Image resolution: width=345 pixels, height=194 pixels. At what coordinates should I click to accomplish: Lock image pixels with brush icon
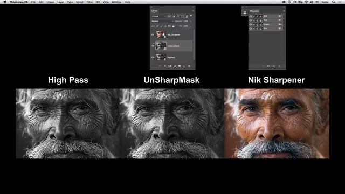161,26
